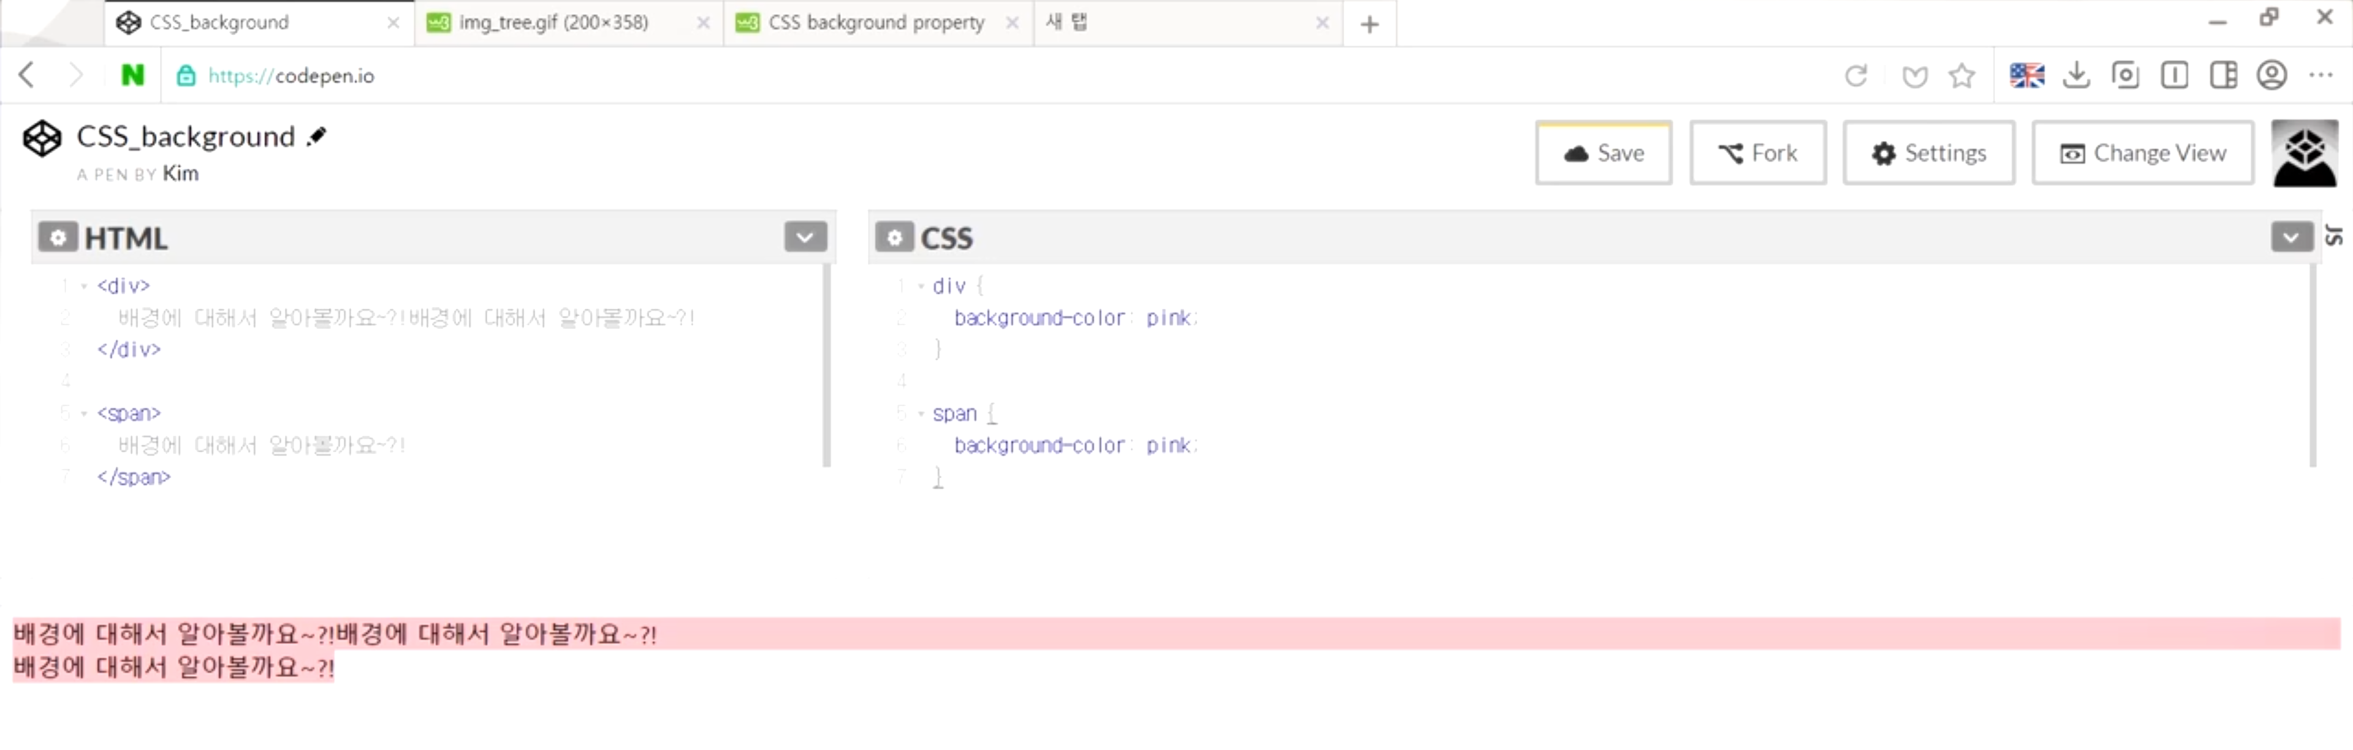Screen dimensions: 2353x750
Task: Expand the HTML panel dropdown chevron
Action: [x=805, y=238]
